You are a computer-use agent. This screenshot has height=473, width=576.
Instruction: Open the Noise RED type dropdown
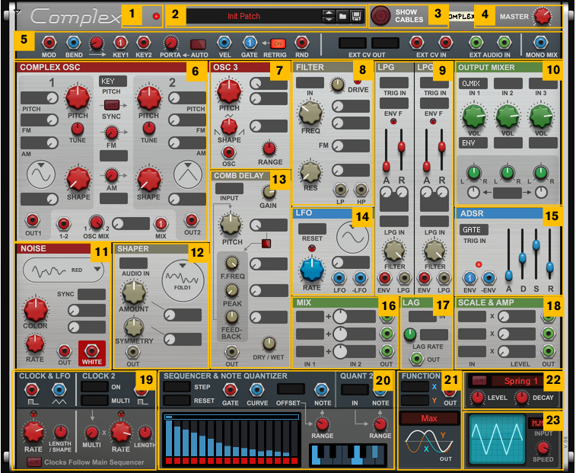63,270
